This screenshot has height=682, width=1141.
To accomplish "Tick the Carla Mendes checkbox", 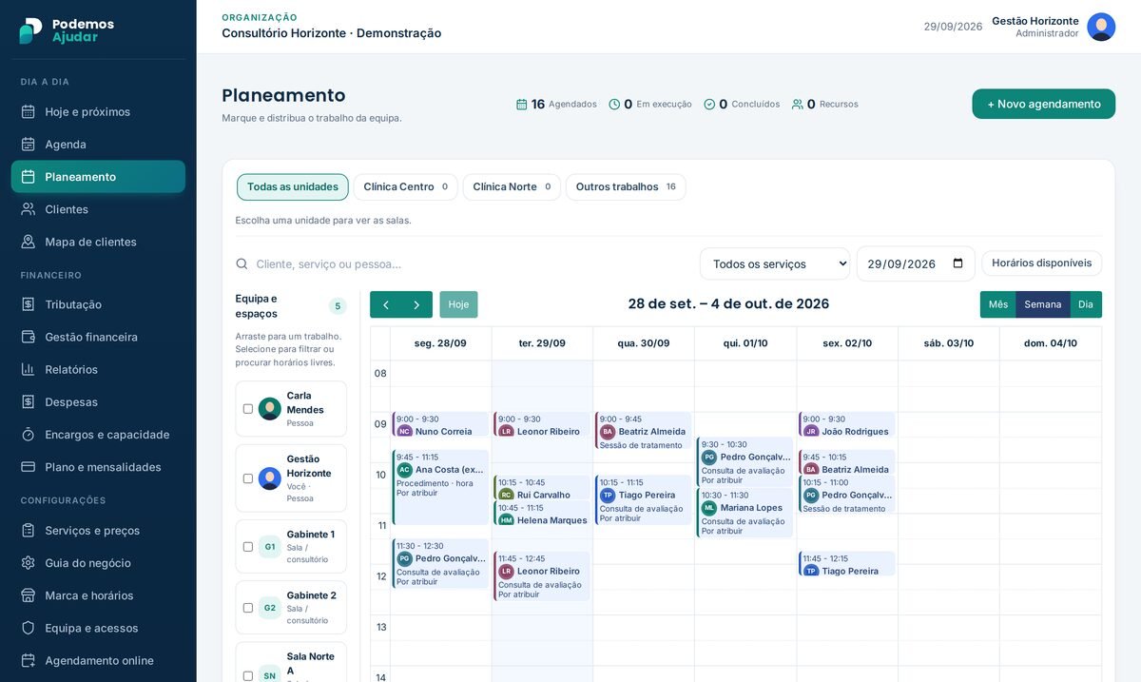I will point(248,409).
